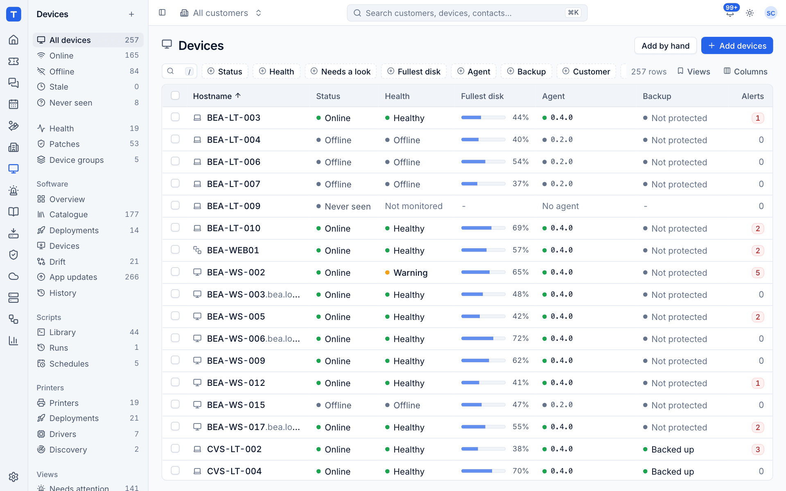
Task: Open the calendar rail icon
Action: click(14, 104)
